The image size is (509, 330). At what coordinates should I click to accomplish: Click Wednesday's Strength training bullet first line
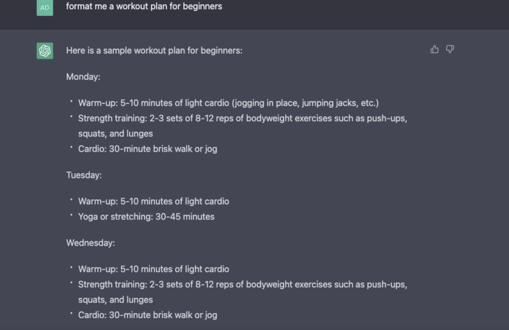tap(242, 284)
